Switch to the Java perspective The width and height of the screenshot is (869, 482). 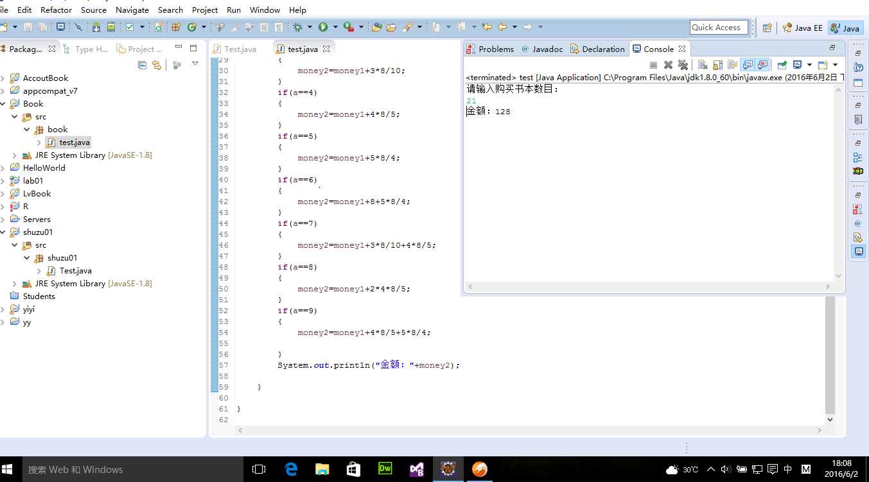click(845, 28)
